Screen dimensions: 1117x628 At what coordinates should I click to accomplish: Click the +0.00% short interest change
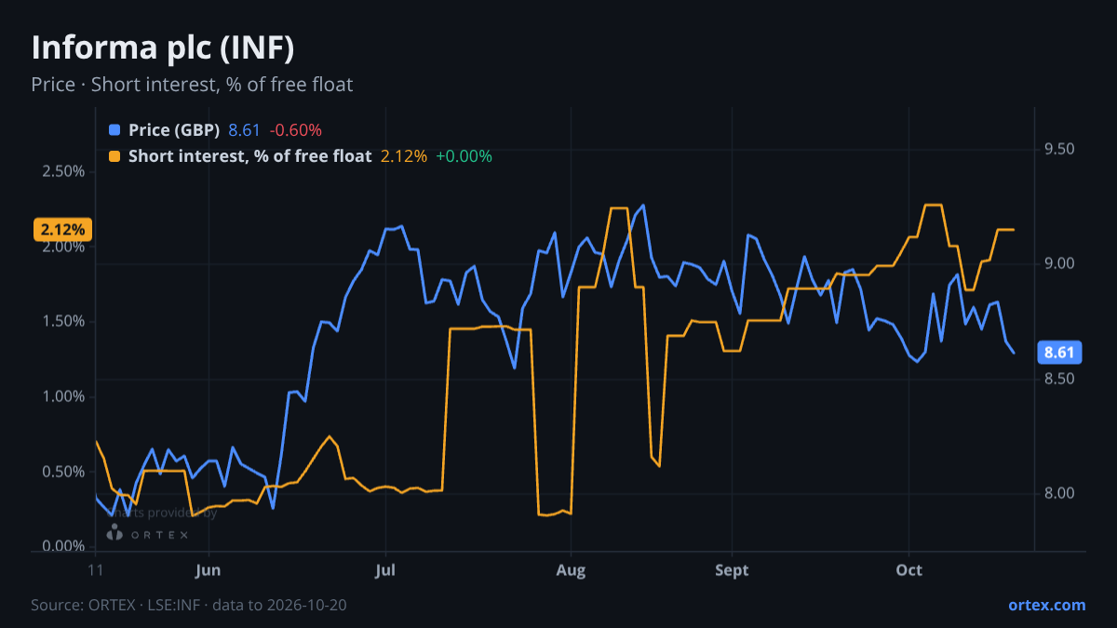pos(464,156)
